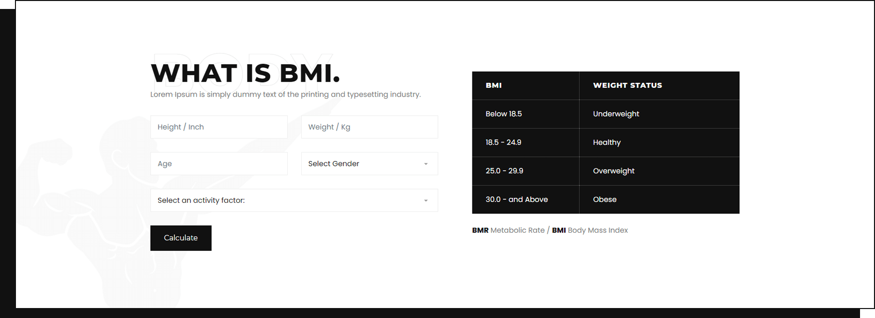Image resolution: width=875 pixels, height=318 pixels.
Task: Click the WEIGHT STATUS column header
Action: pos(659,86)
